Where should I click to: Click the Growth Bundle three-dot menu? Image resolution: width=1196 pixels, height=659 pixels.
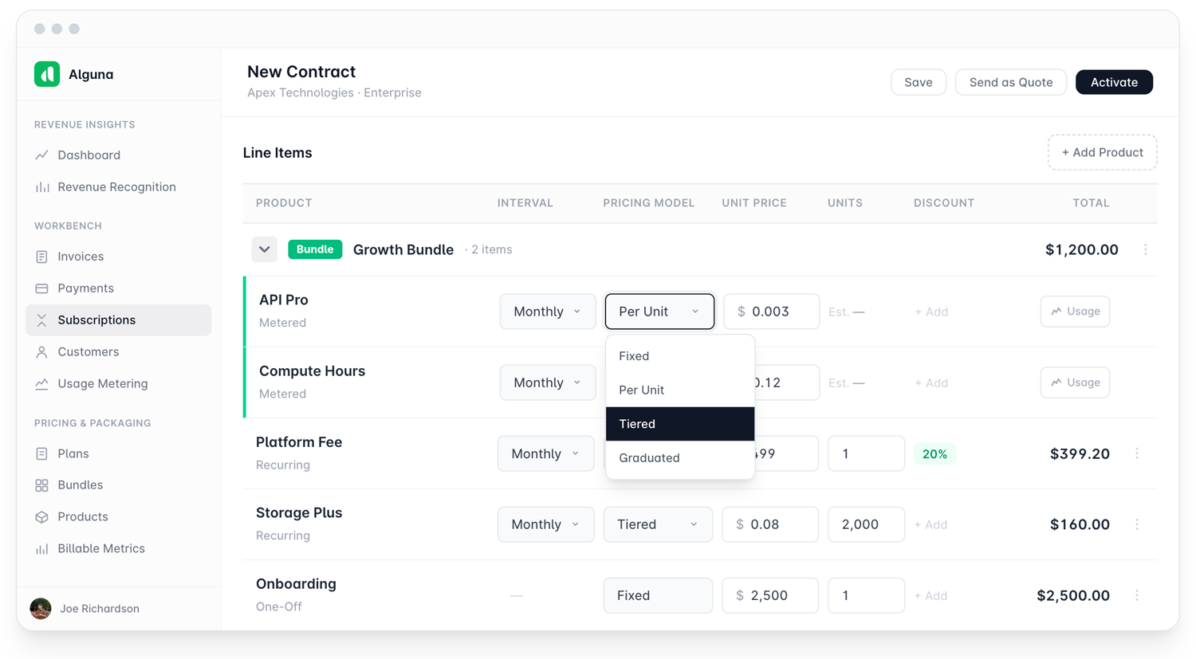point(1146,249)
